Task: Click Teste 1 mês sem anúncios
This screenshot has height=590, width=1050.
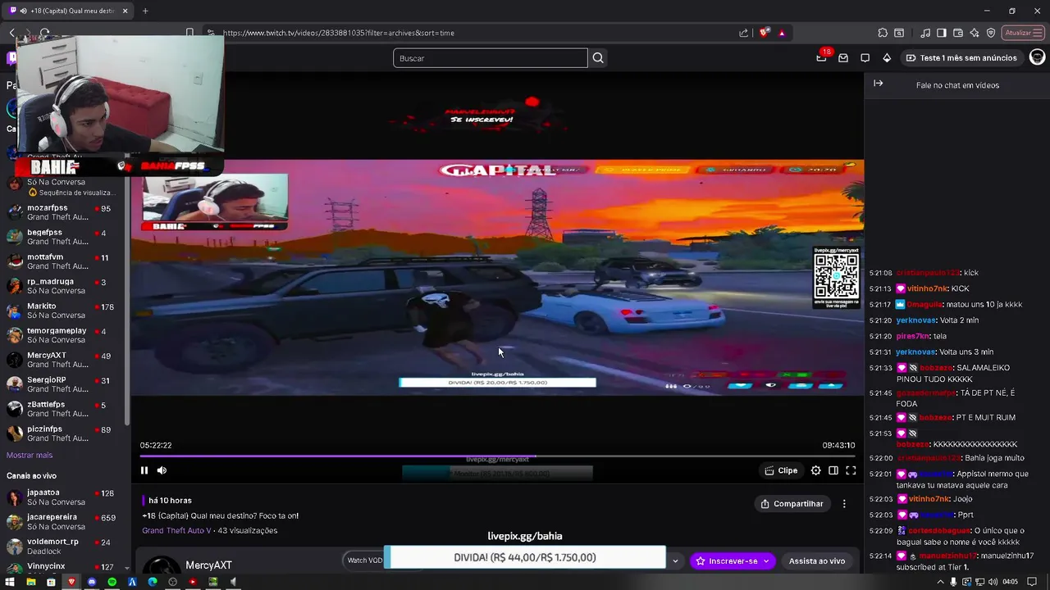Action: pyautogui.click(x=961, y=58)
